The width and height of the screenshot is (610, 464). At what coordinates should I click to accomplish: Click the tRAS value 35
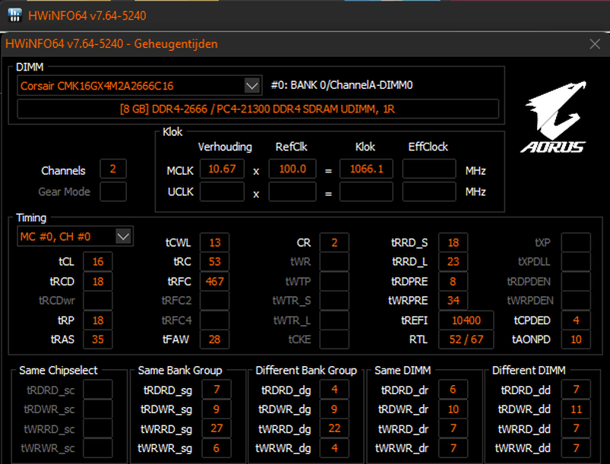[x=98, y=339]
